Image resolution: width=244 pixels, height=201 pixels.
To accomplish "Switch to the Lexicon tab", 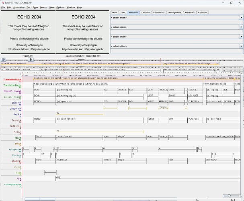I will click(x=145, y=12).
